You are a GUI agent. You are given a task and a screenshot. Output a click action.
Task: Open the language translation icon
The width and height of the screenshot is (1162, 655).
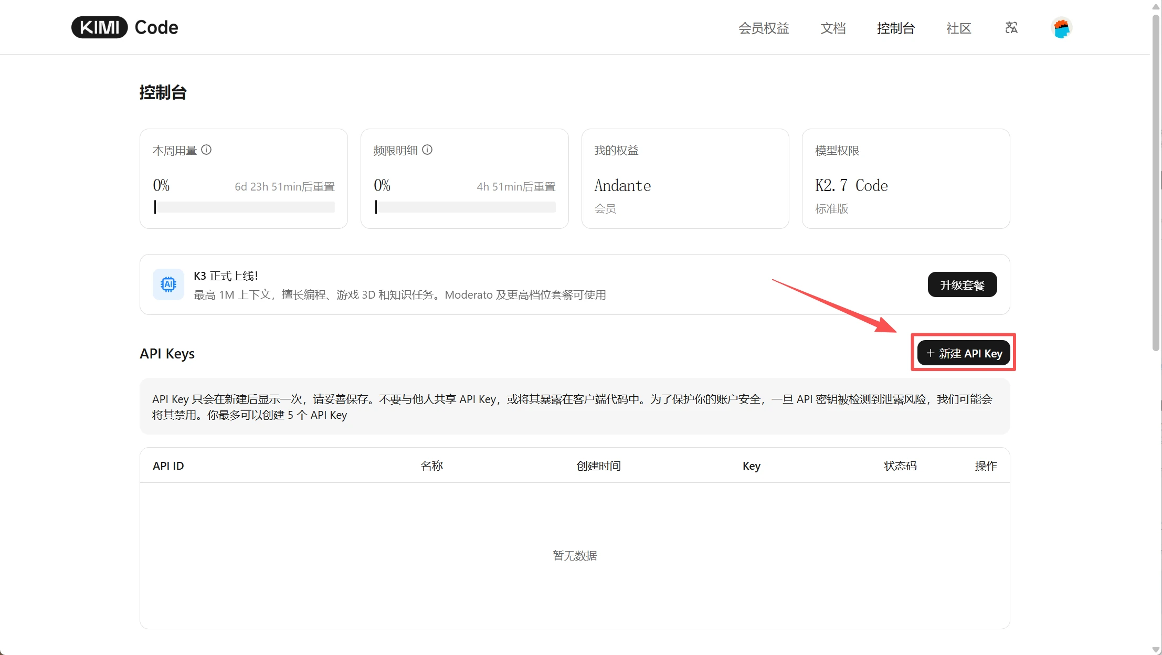pyautogui.click(x=1011, y=28)
